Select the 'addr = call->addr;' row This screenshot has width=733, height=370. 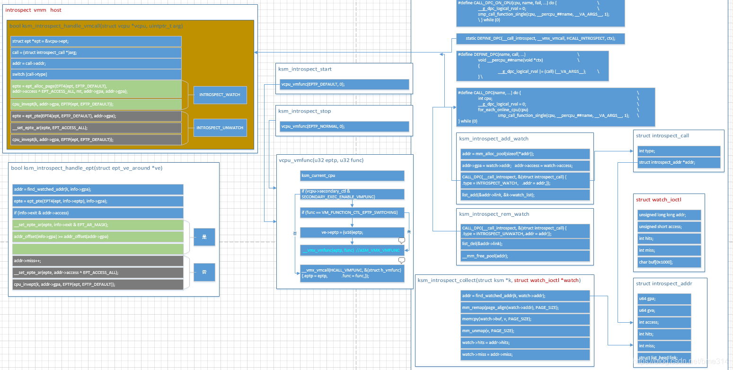(96, 63)
